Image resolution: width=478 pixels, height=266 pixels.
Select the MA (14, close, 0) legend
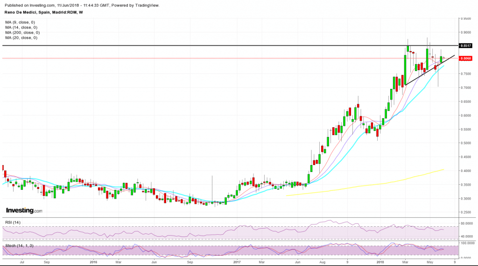(21, 28)
